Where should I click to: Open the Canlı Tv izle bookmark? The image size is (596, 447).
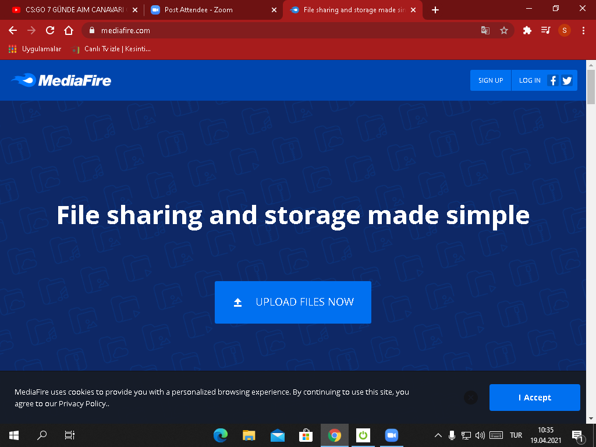point(111,49)
